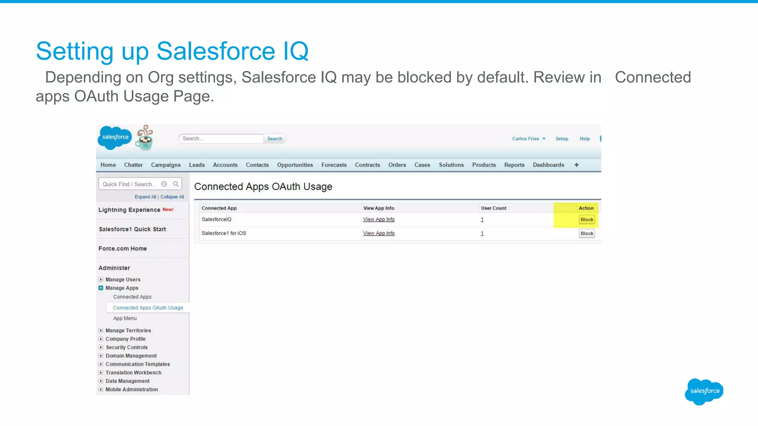Click the SalesforceIQ app name cell
Viewport: 758px width, 426px height.
pos(217,219)
